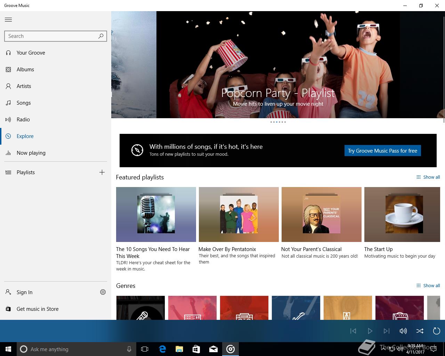The width and height of the screenshot is (445, 356).
Task: Open the Now playing view
Action: click(56, 153)
